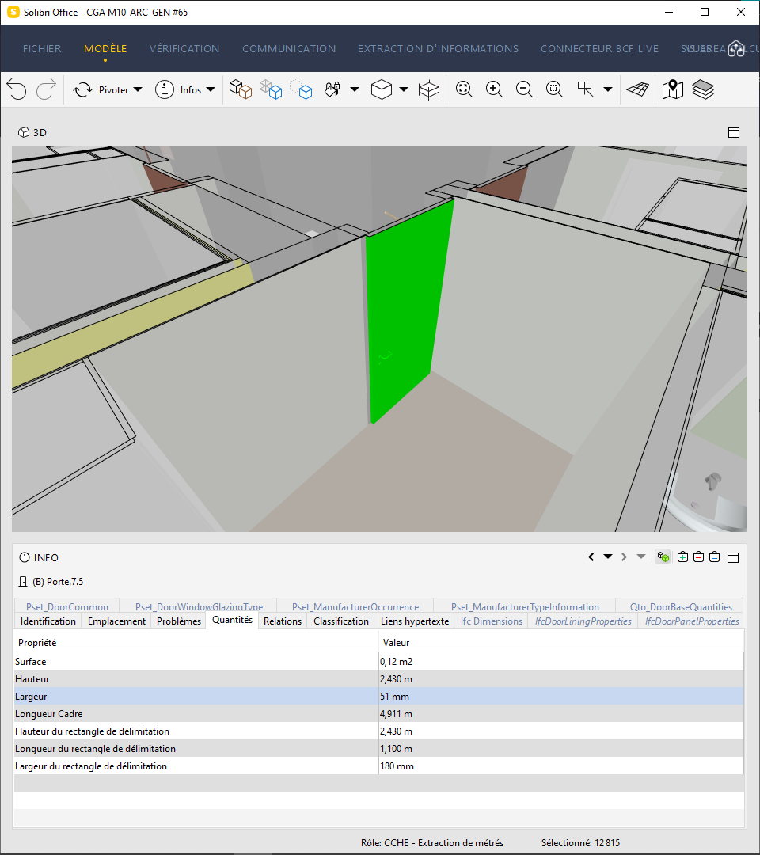Open the FICHIER menu
The image size is (760, 855).
(42, 48)
